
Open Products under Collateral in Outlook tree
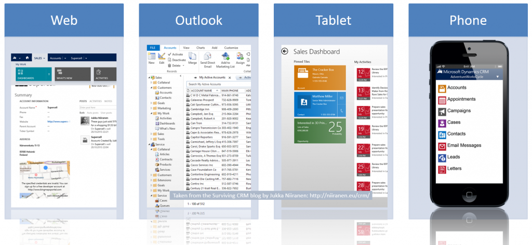[163, 165]
